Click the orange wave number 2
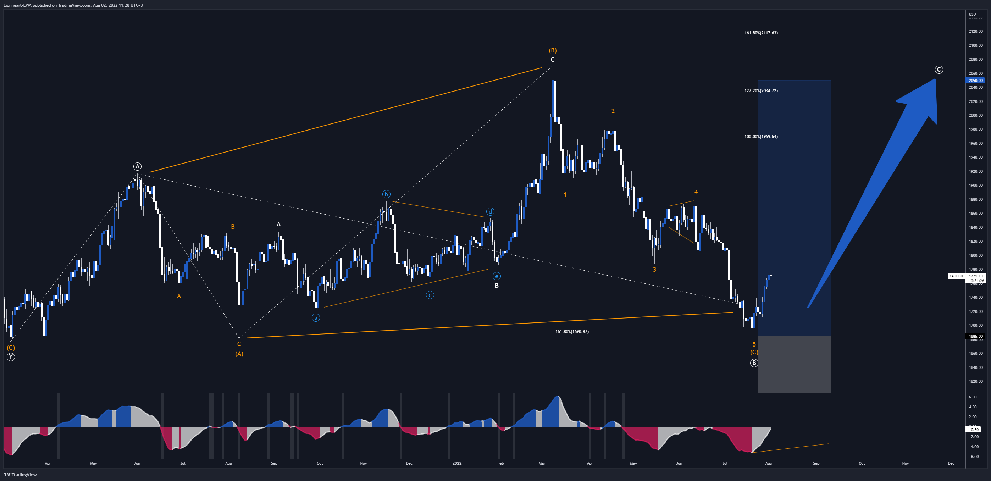 click(x=613, y=111)
